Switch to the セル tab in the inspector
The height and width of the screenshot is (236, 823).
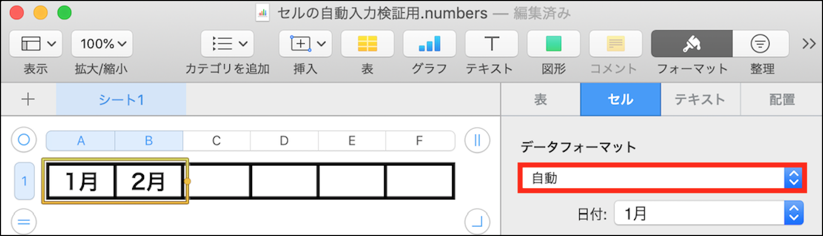point(620,100)
